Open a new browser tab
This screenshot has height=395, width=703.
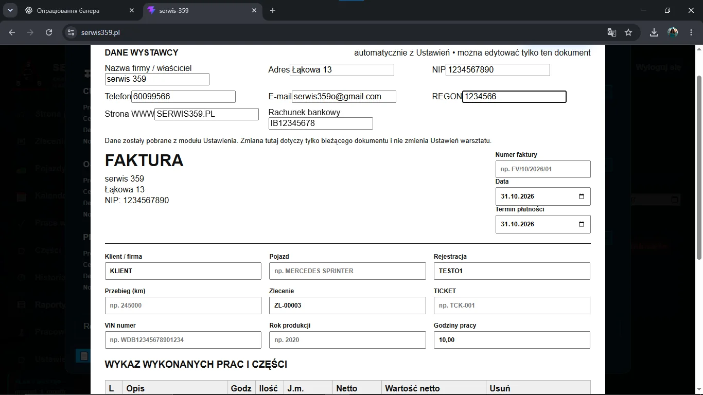pos(273,10)
